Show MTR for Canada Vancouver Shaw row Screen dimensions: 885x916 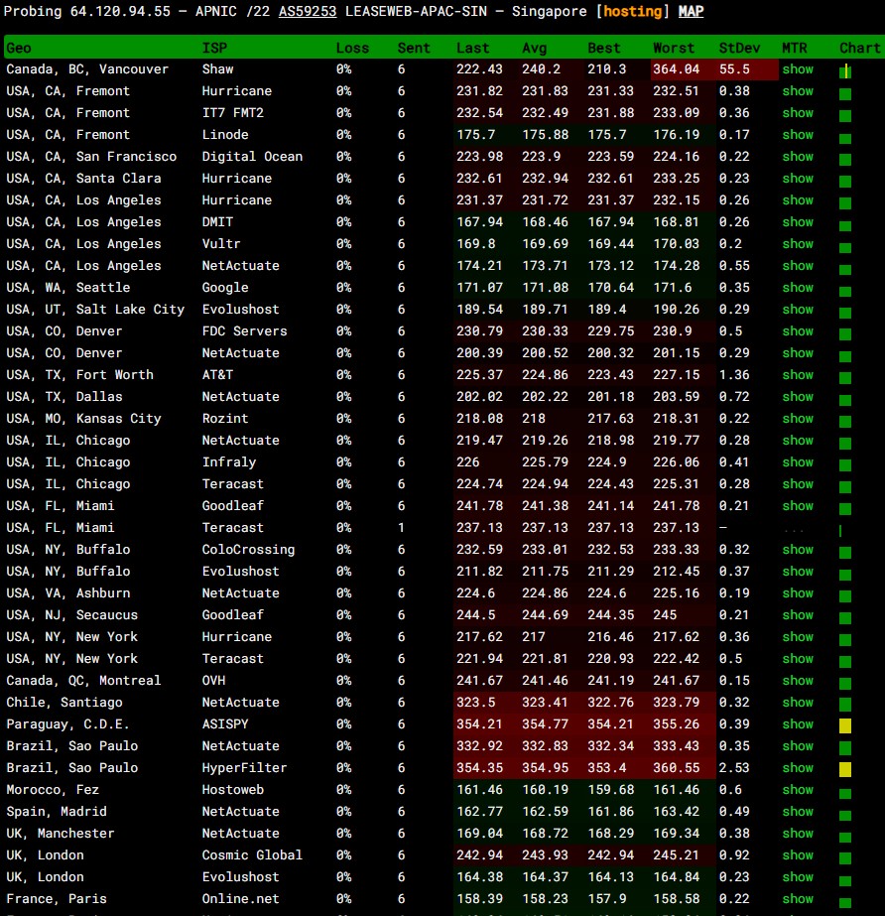798,68
